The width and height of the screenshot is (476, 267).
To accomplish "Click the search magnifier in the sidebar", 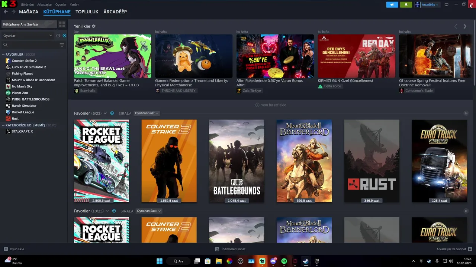I will pos(5,45).
